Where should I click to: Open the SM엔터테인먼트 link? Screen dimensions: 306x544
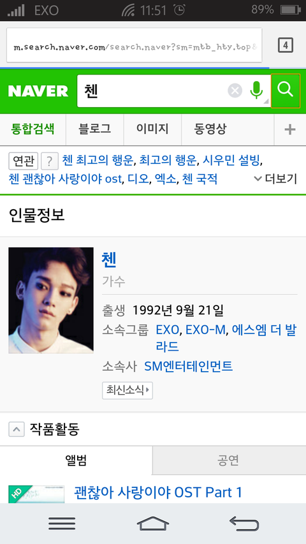(x=189, y=366)
